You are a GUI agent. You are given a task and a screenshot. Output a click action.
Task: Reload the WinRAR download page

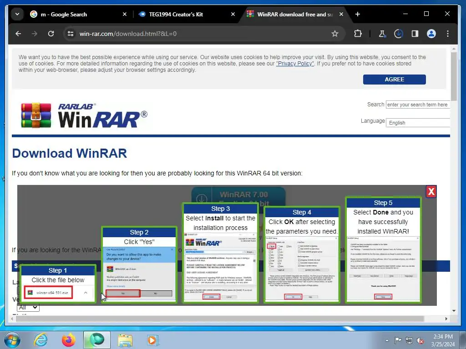click(51, 34)
